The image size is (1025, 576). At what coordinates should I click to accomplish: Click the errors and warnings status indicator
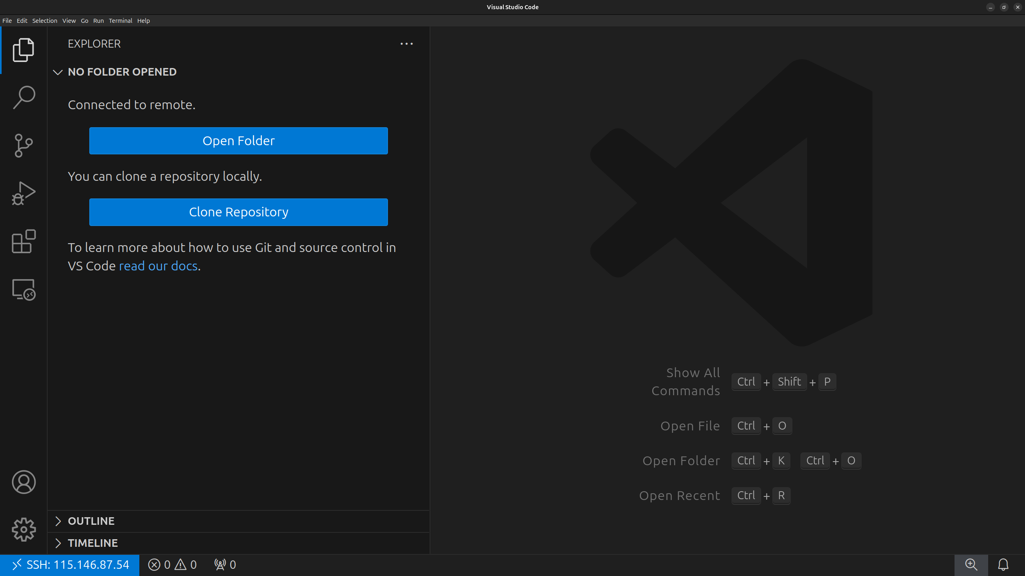[x=172, y=565]
